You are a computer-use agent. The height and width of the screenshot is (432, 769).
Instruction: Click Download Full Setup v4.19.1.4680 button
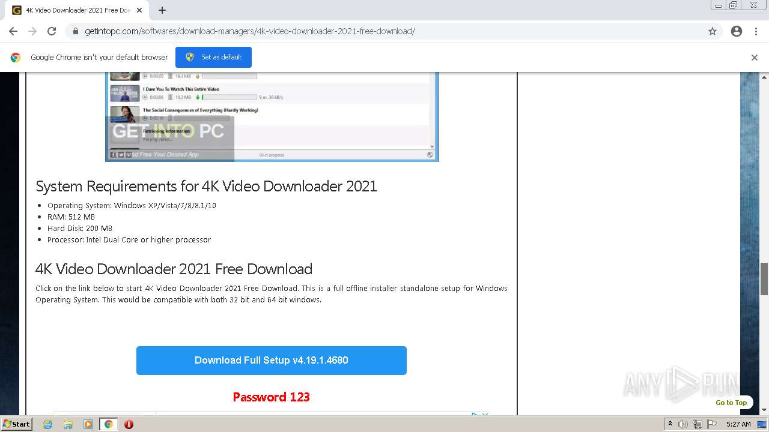click(x=272, y=361)
